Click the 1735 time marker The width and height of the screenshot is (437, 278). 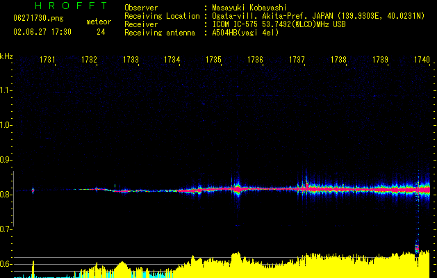[x=213, y=59]
